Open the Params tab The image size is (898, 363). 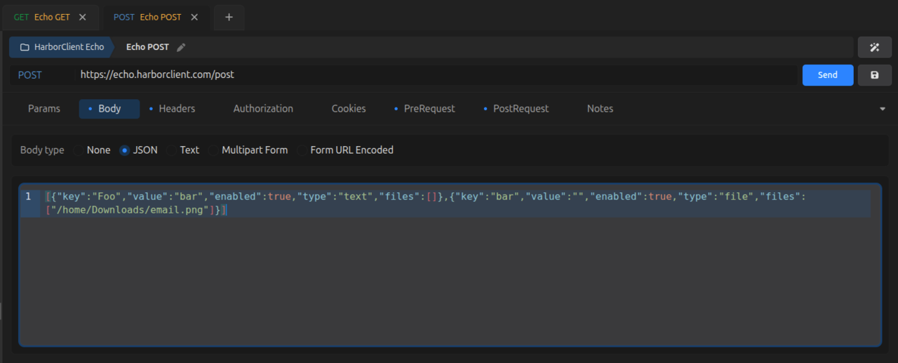coord(44,109)
